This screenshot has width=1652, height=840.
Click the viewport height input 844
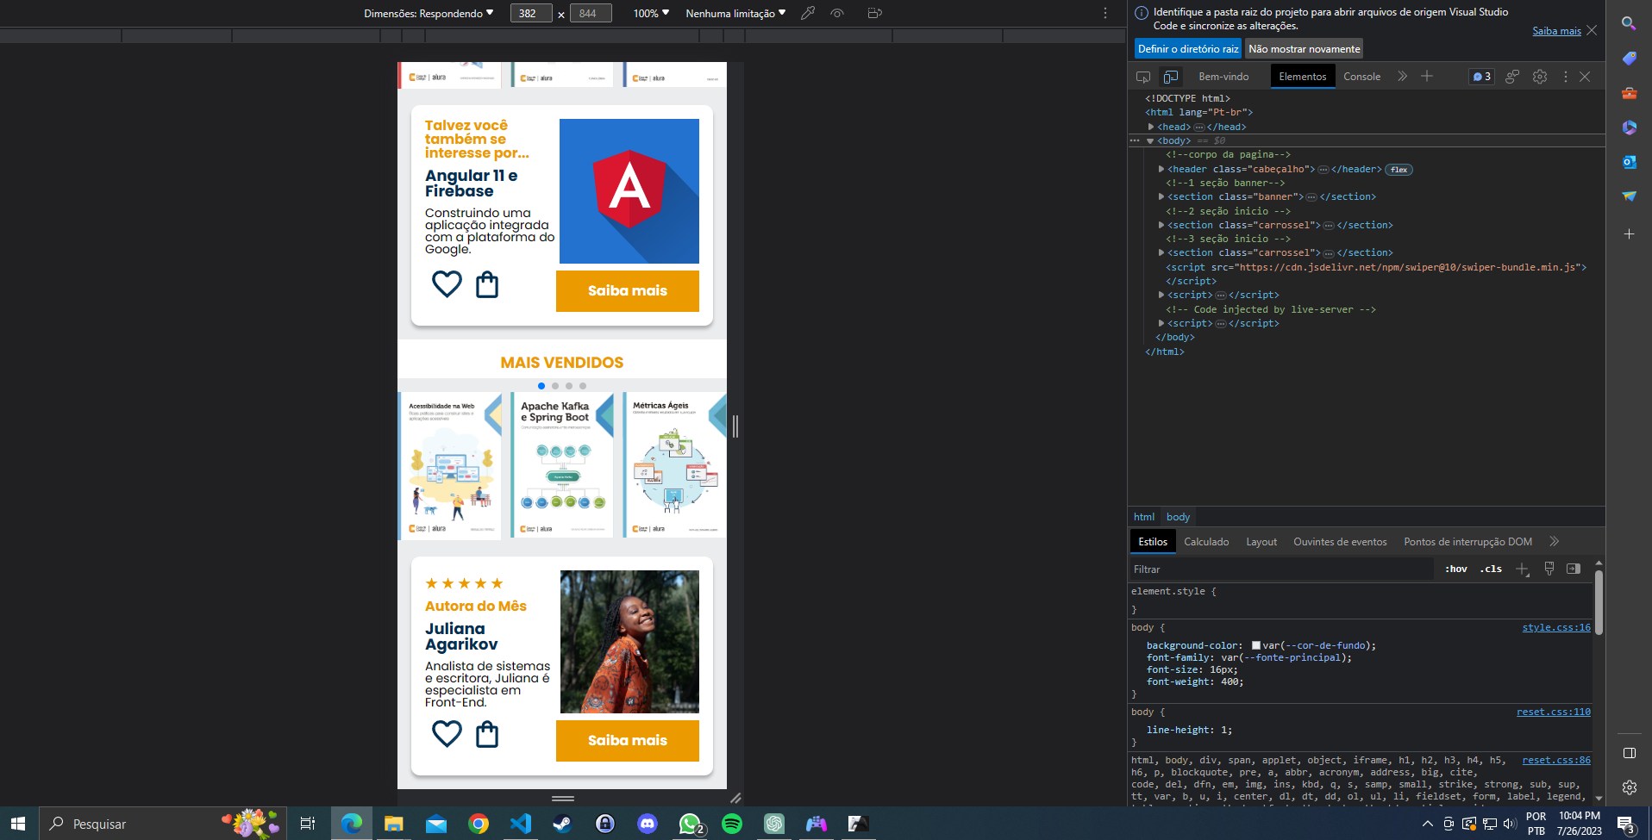pos(591,13)
